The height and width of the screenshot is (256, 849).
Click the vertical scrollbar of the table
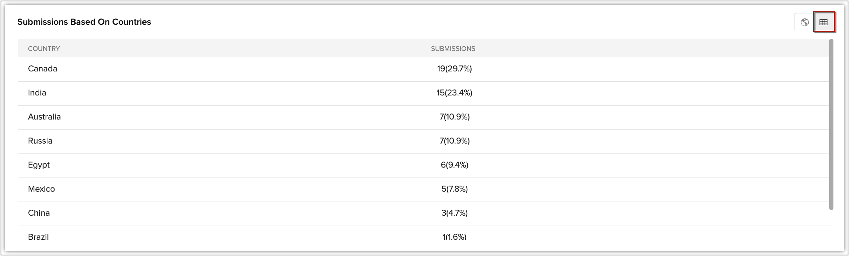click(x=831, y=124)
